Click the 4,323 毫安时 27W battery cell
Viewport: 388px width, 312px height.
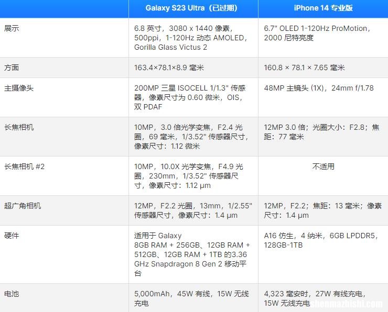pyautogui.click(x=323, y=298)
